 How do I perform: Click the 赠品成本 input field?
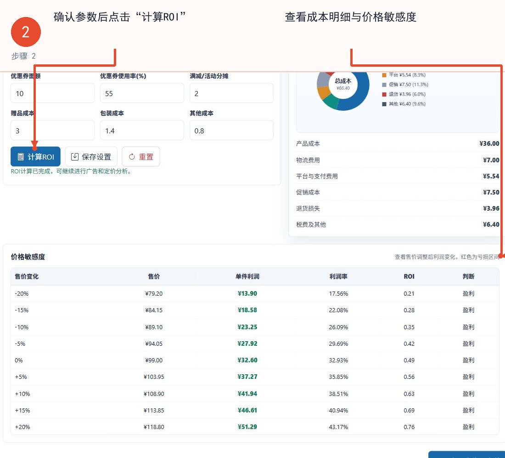pyautogui.click(x=53, y=130)
